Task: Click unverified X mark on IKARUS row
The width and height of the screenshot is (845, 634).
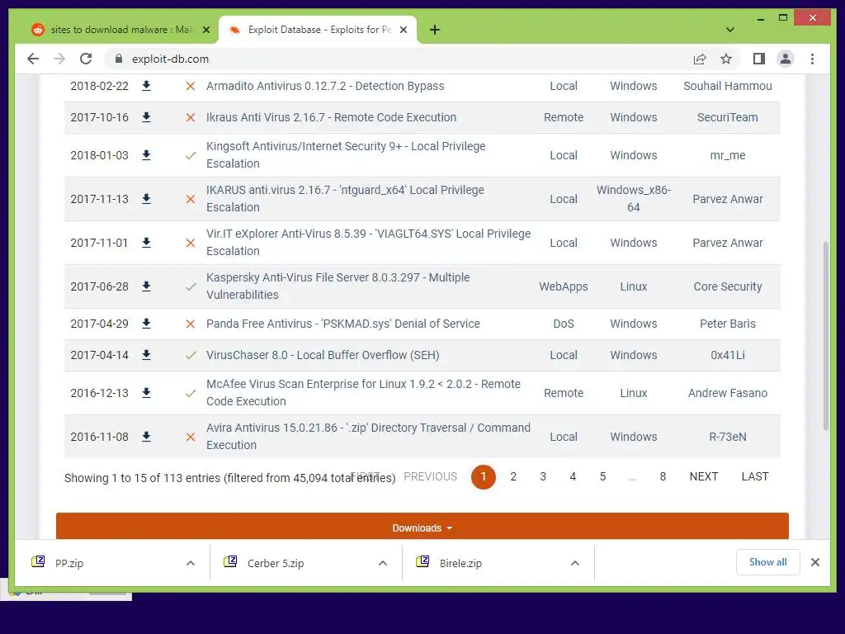Action: coord(191,199)
